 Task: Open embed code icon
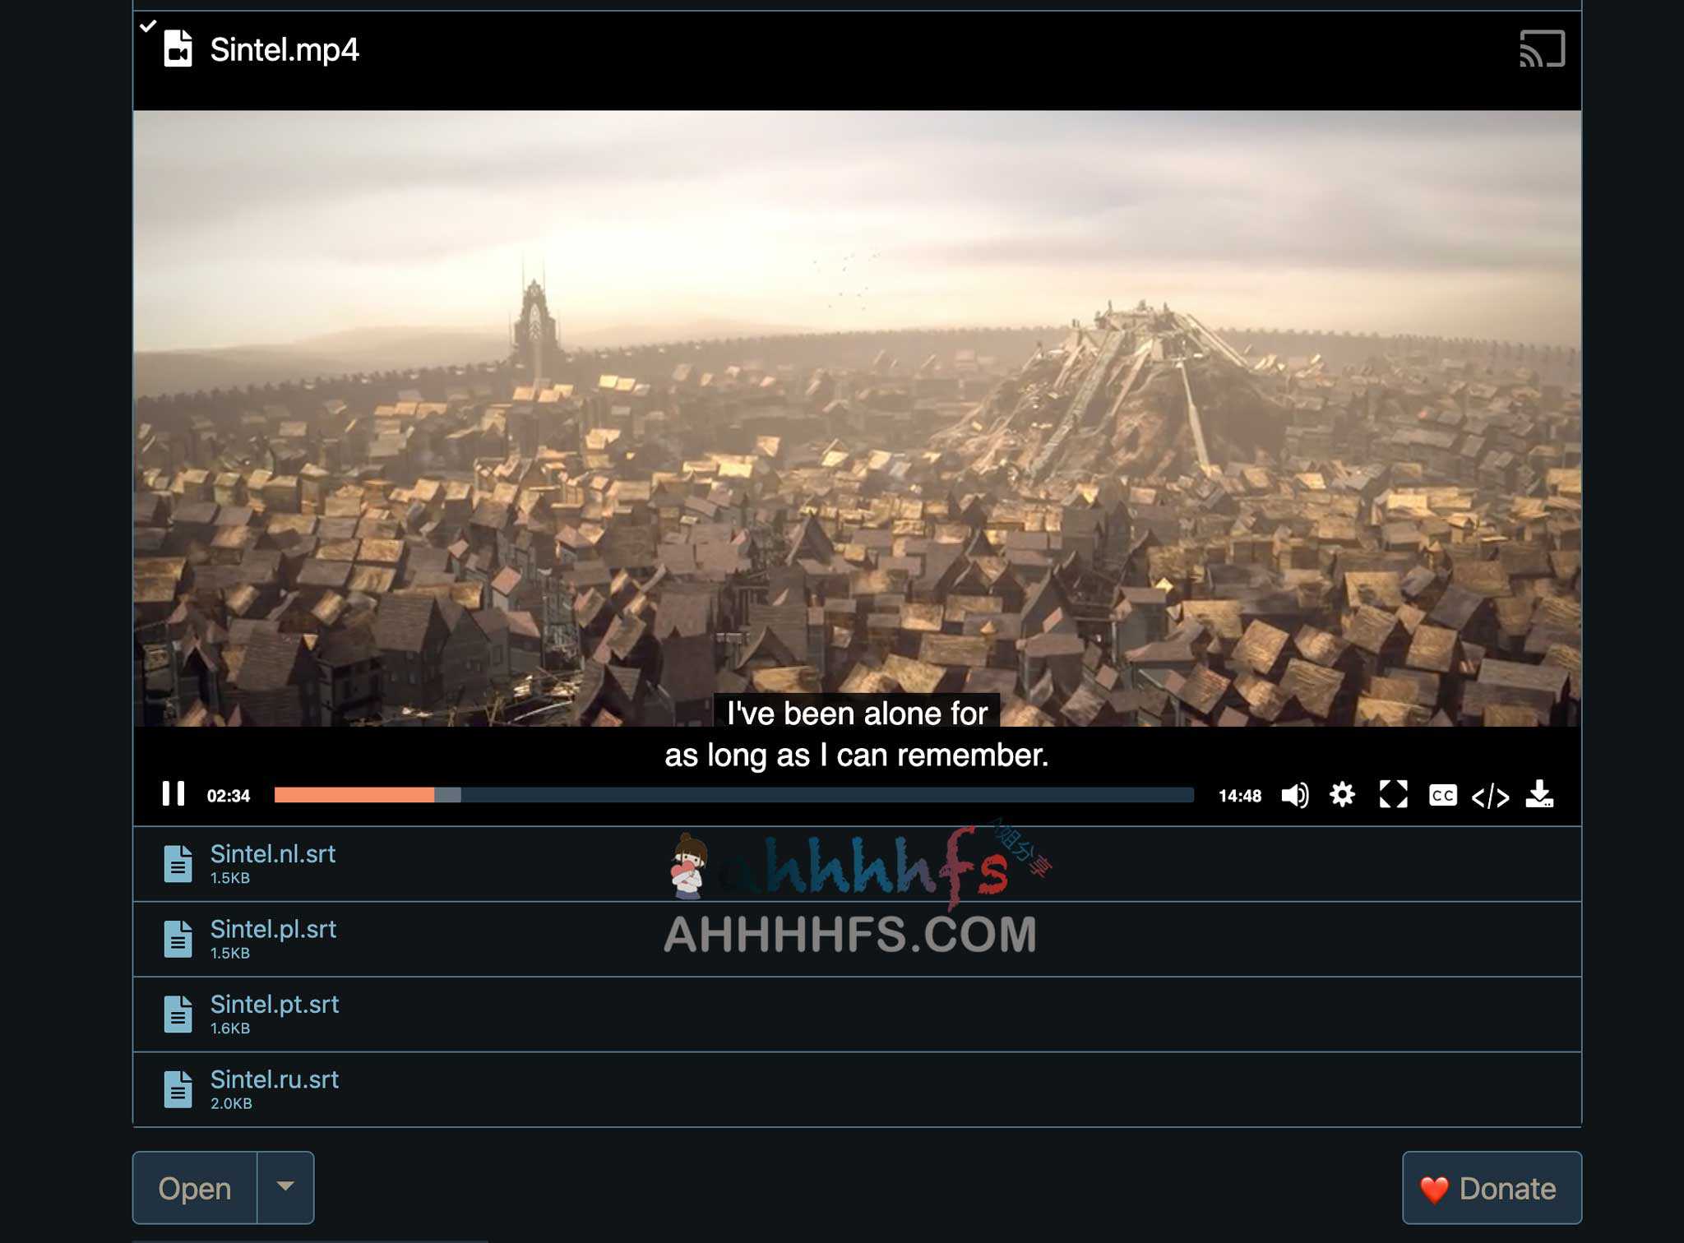coord(1491,796)
